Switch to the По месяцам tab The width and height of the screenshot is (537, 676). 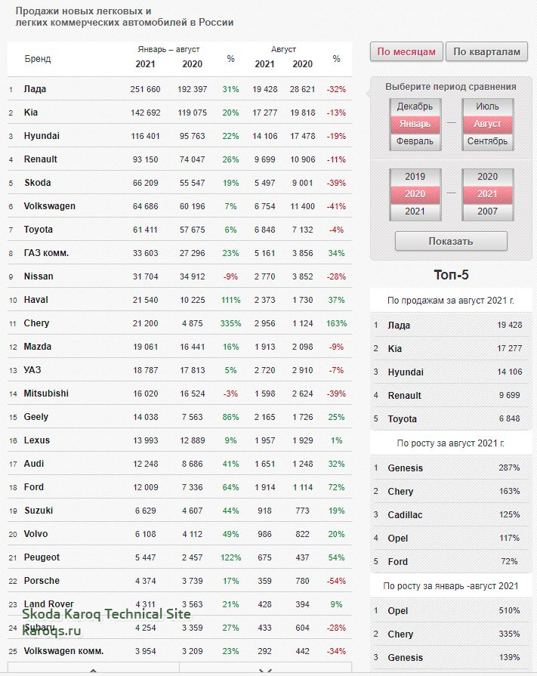pos(406,51)
